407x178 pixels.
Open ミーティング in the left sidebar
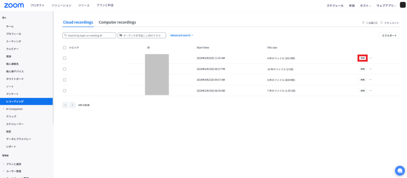coord(14,41)
